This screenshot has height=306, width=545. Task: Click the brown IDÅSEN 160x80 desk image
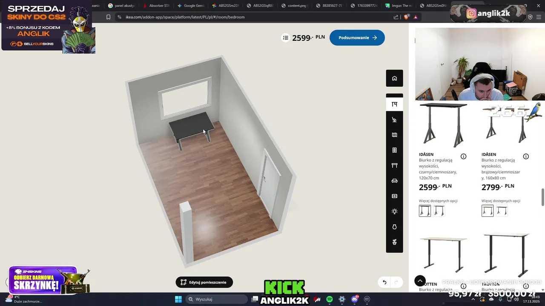[x=507, y=125]
